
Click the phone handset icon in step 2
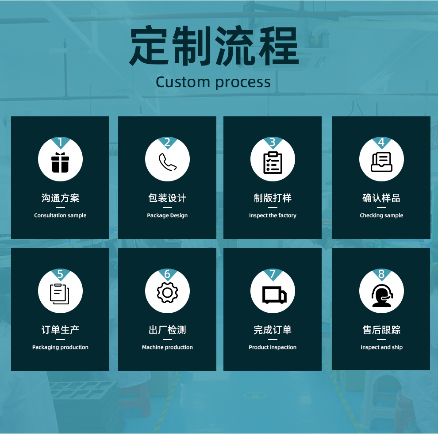click(x=168, y=162)
